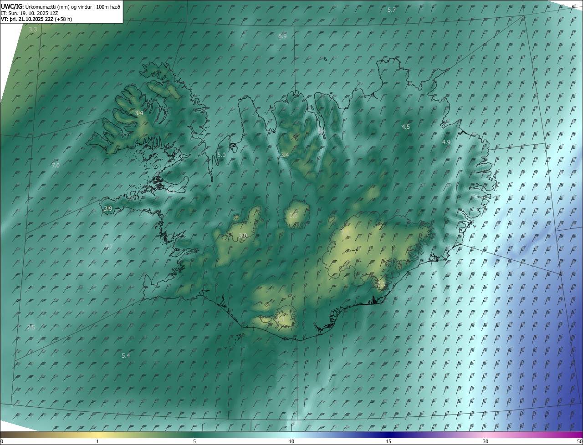Click the pink colorbar segment above "30"
The width and height of the screenshot is (583, 445).
coord(486,435)
